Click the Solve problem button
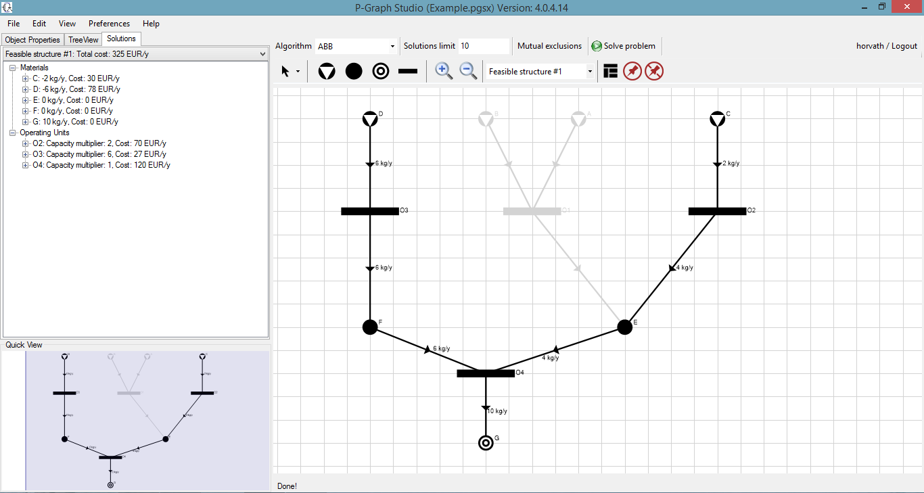 (623, 46)
